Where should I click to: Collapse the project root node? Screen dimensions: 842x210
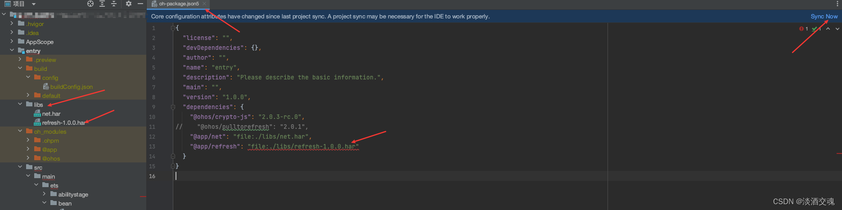click(x=4, y=14)
